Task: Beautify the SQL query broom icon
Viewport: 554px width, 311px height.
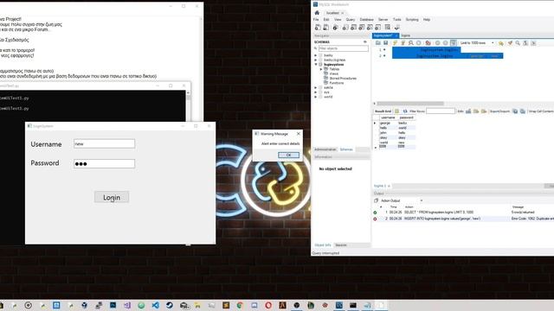Action: click(510, 42)
